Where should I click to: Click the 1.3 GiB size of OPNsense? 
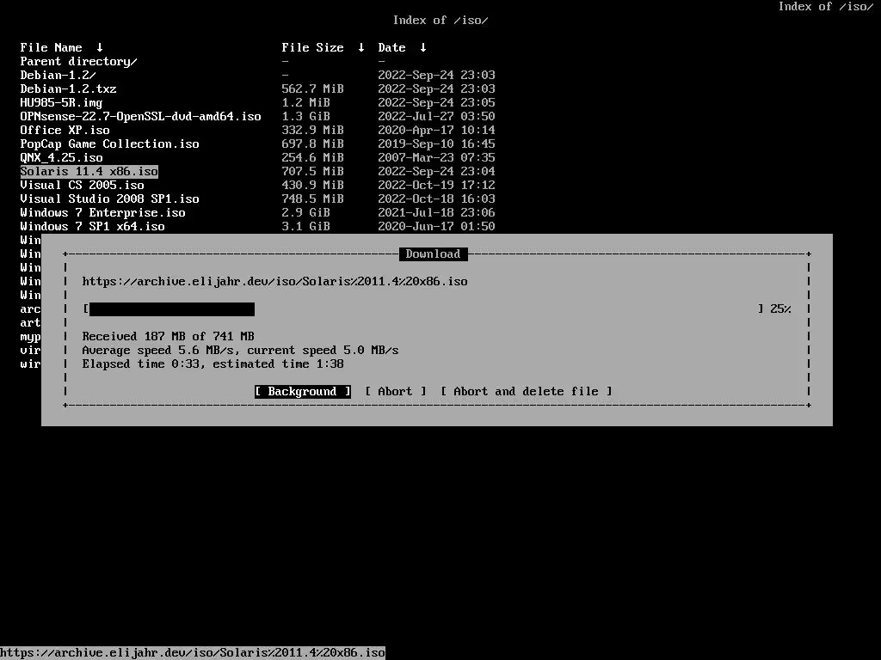pos(305,116)
